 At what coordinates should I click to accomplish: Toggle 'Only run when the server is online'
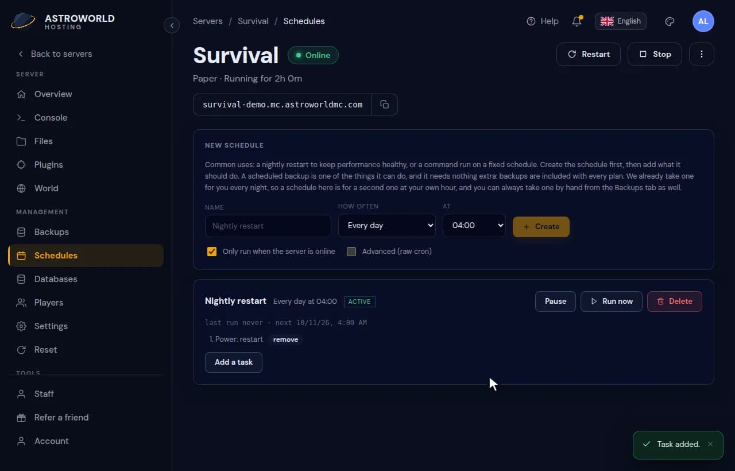[x=212, y=252]
